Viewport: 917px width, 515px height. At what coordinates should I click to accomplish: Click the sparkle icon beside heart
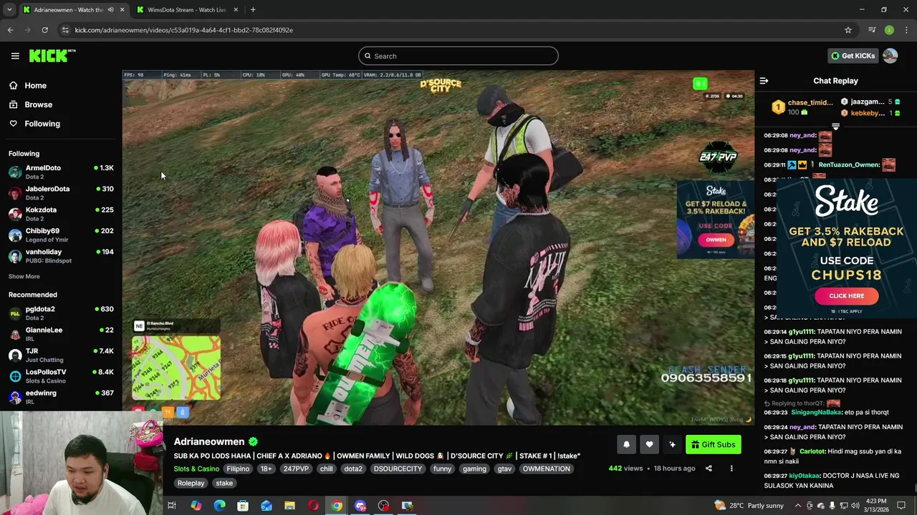click(672, 445)
